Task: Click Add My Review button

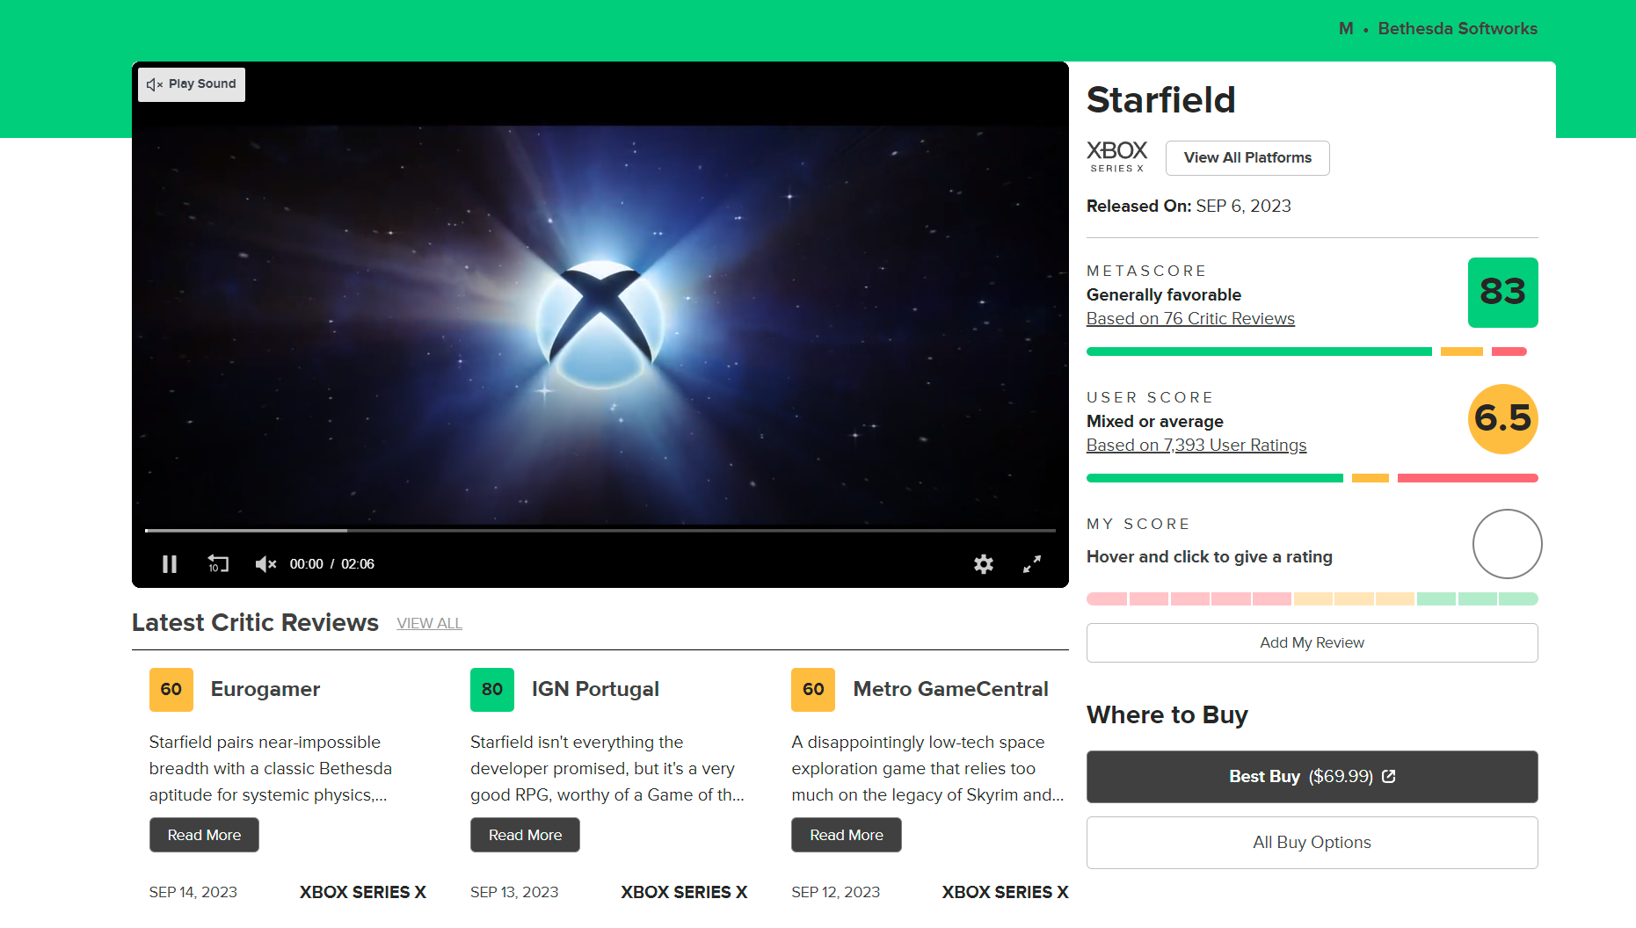Action: [x=1312, y=643]
